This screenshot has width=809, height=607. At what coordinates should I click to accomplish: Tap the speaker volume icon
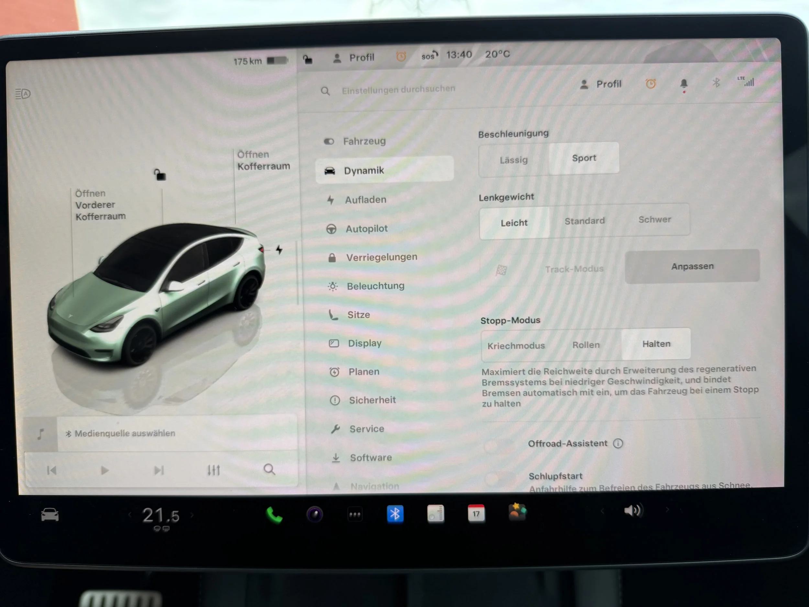tap(634, 511)
